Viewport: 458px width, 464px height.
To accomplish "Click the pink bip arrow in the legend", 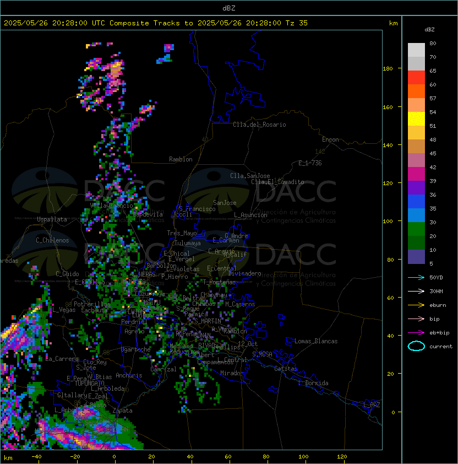I will (416, 319).
